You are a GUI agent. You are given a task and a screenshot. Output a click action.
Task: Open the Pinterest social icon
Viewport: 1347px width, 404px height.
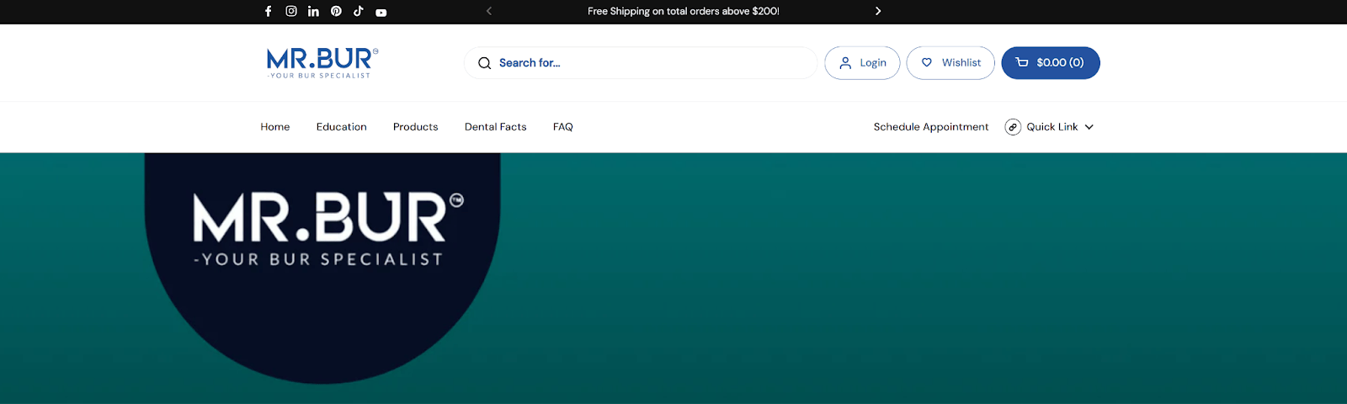(x=336, y=12)
